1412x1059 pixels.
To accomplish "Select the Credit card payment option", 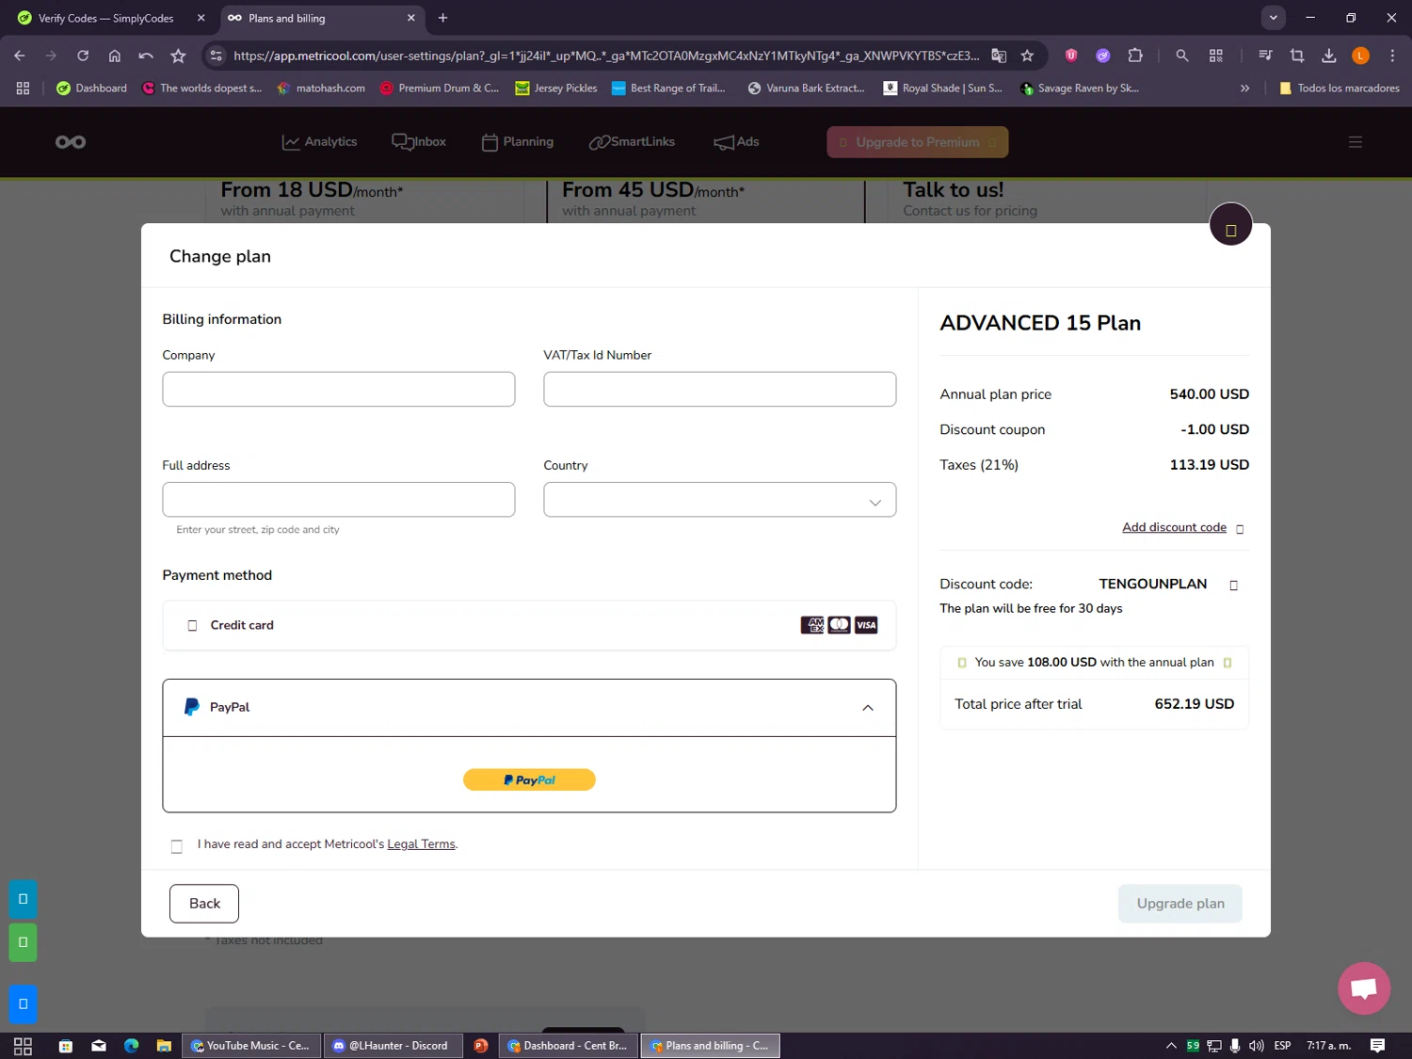I will pos(529,625).
